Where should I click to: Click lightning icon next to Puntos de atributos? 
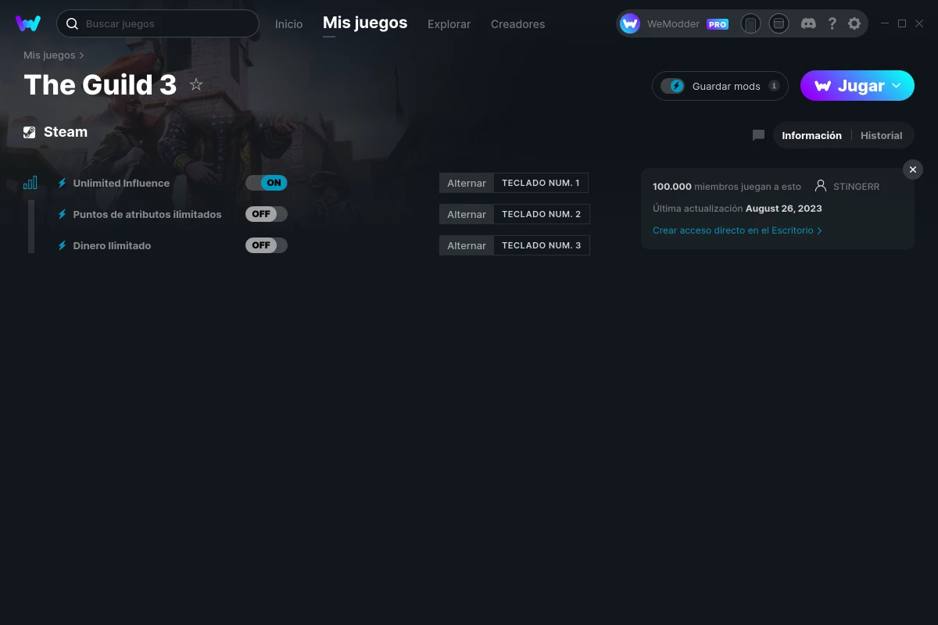(x=63, y=214)
